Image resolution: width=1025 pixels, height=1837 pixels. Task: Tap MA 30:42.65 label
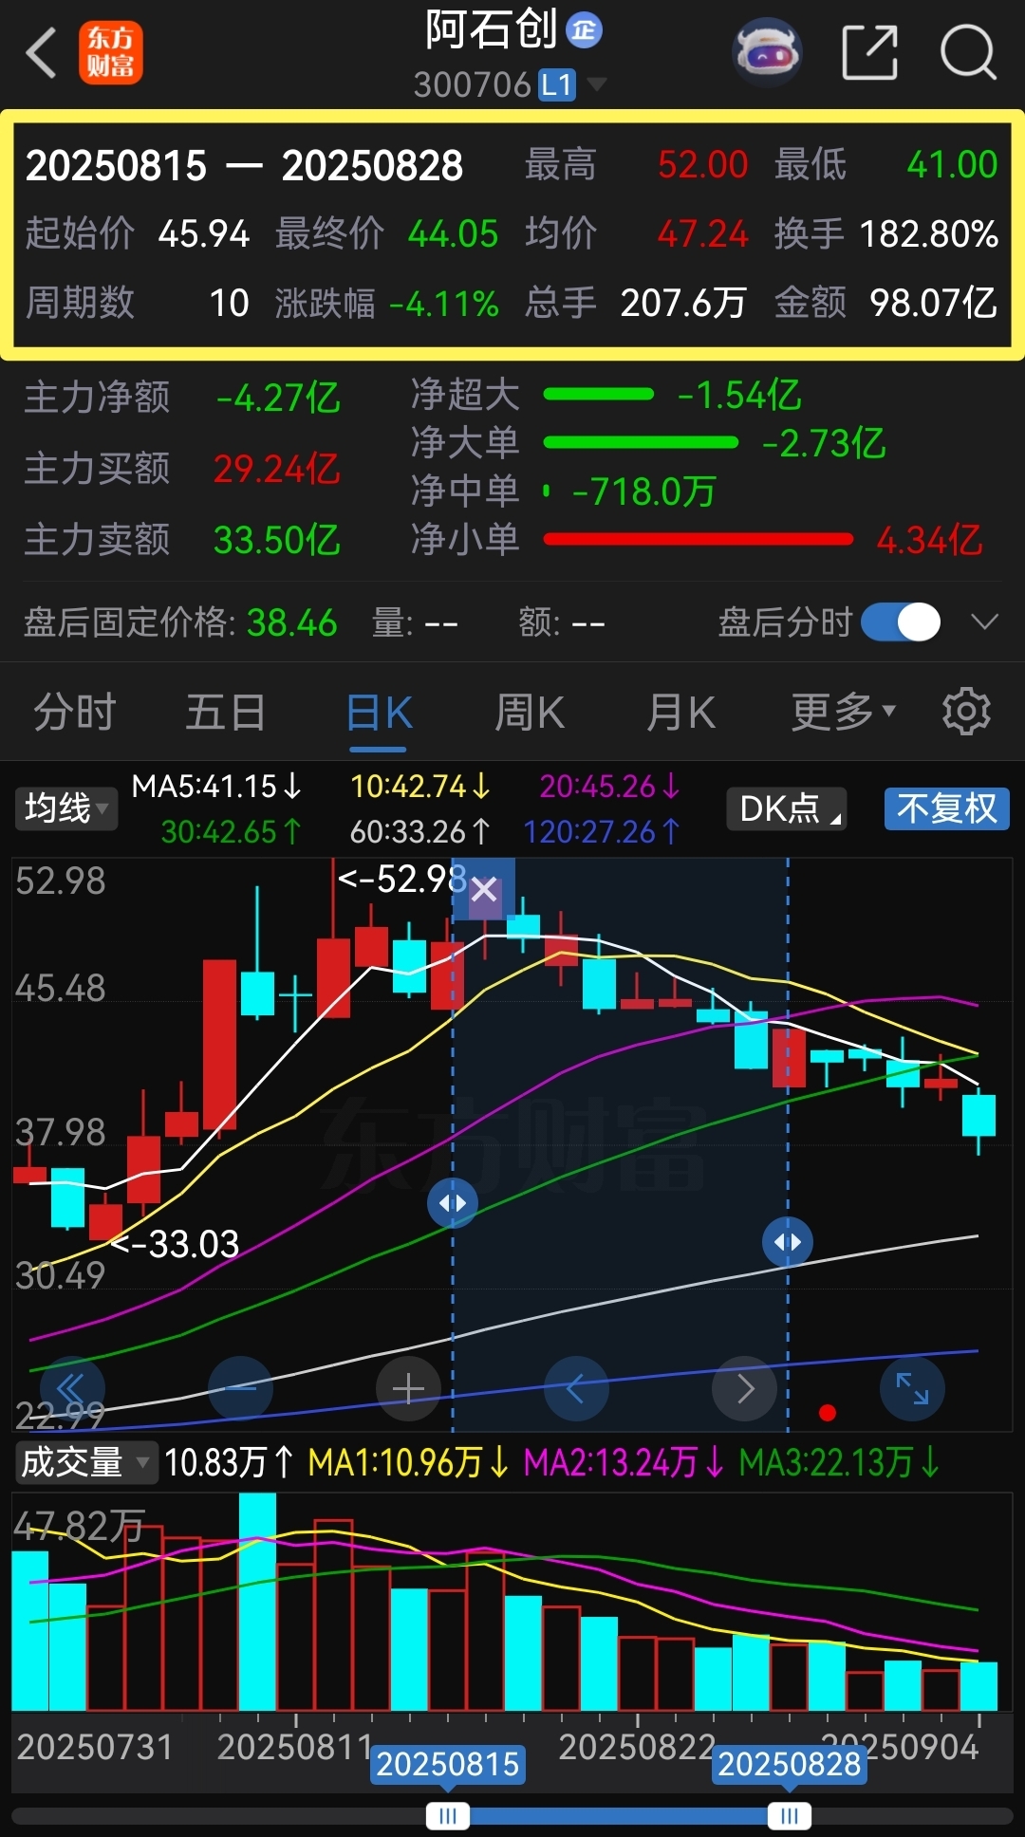232,832
